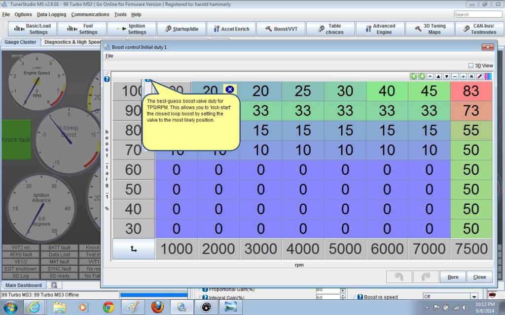Click the Close button in dialog

click(x=479, y=277)
